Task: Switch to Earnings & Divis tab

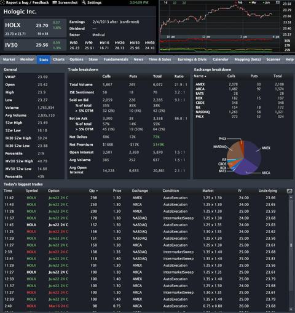Action: (192, 60)
